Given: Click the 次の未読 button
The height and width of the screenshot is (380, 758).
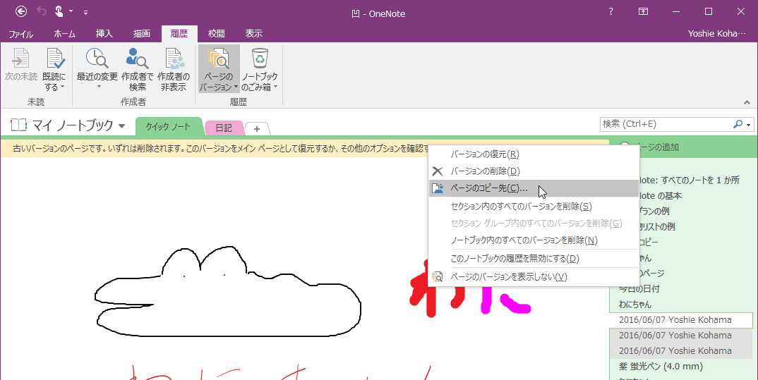Looking at the screenshot, I should click(20, 65).
